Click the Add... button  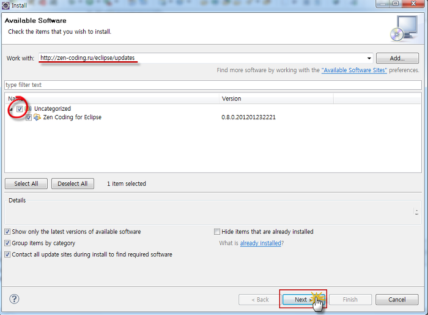pos(397,58)
